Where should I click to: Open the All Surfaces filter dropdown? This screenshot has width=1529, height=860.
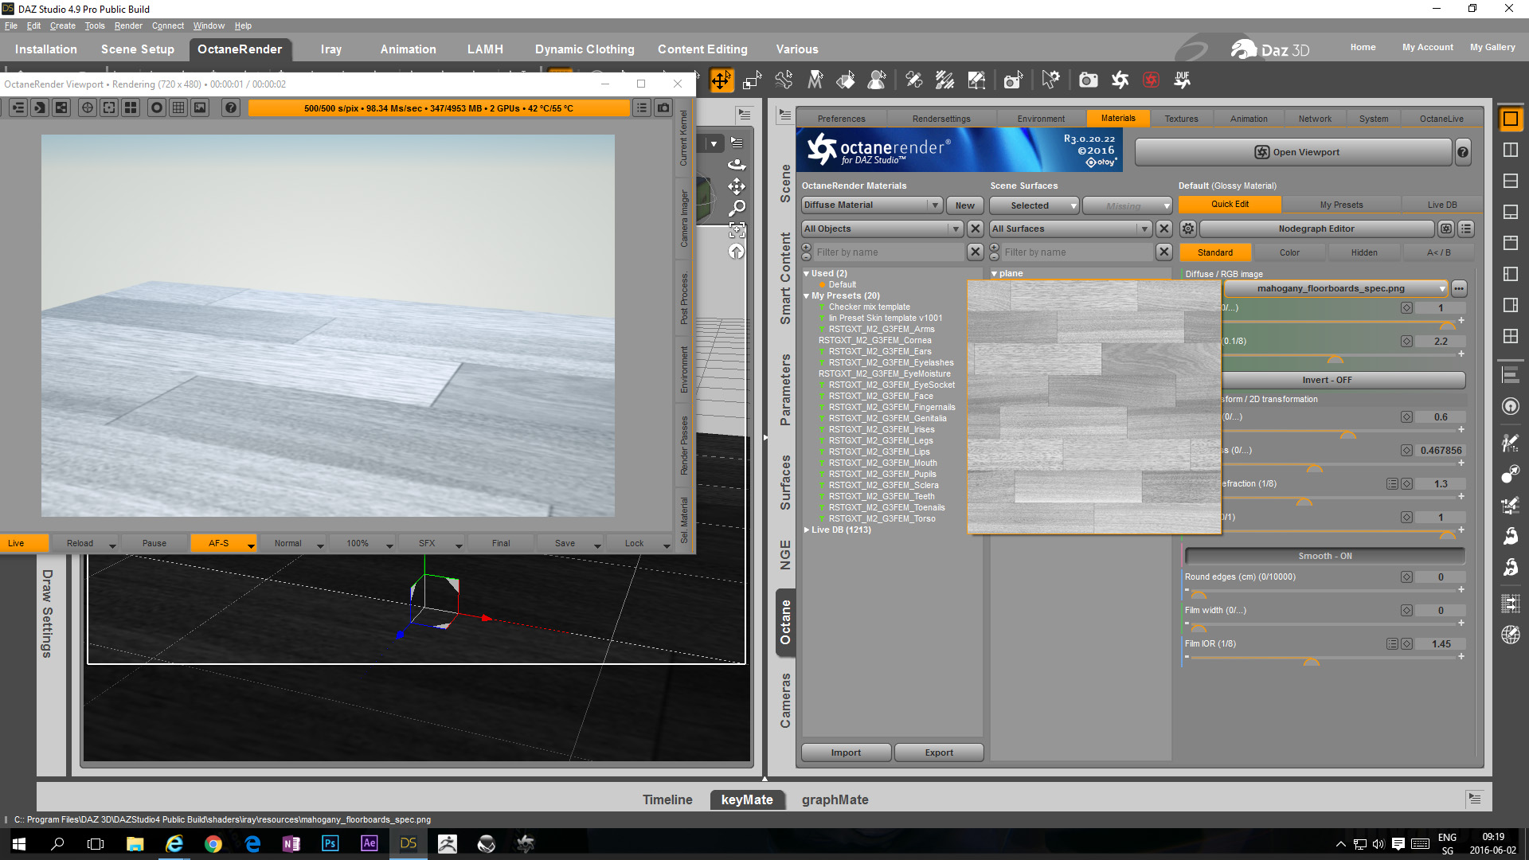click(1071, 229)
